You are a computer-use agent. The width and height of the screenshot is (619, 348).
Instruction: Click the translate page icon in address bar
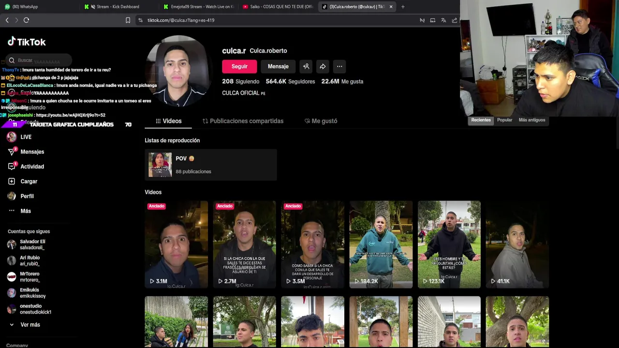pos(443,20)
